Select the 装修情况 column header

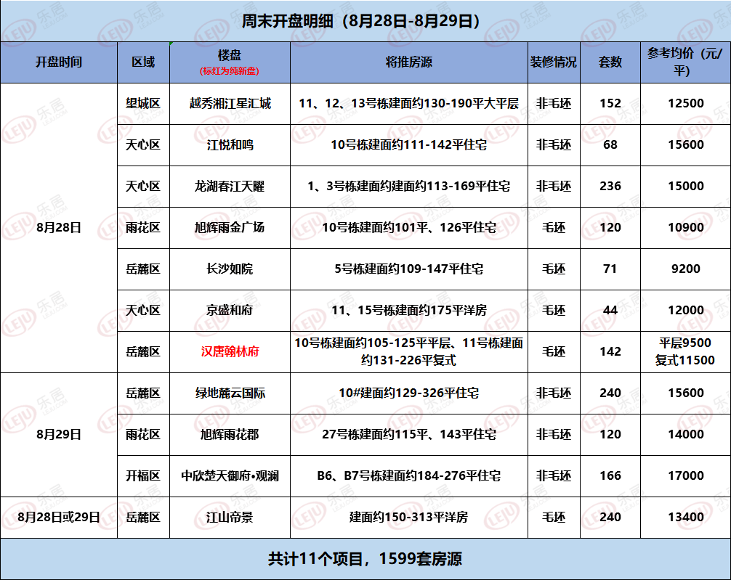pyautogui.click(x=554, y=62)
